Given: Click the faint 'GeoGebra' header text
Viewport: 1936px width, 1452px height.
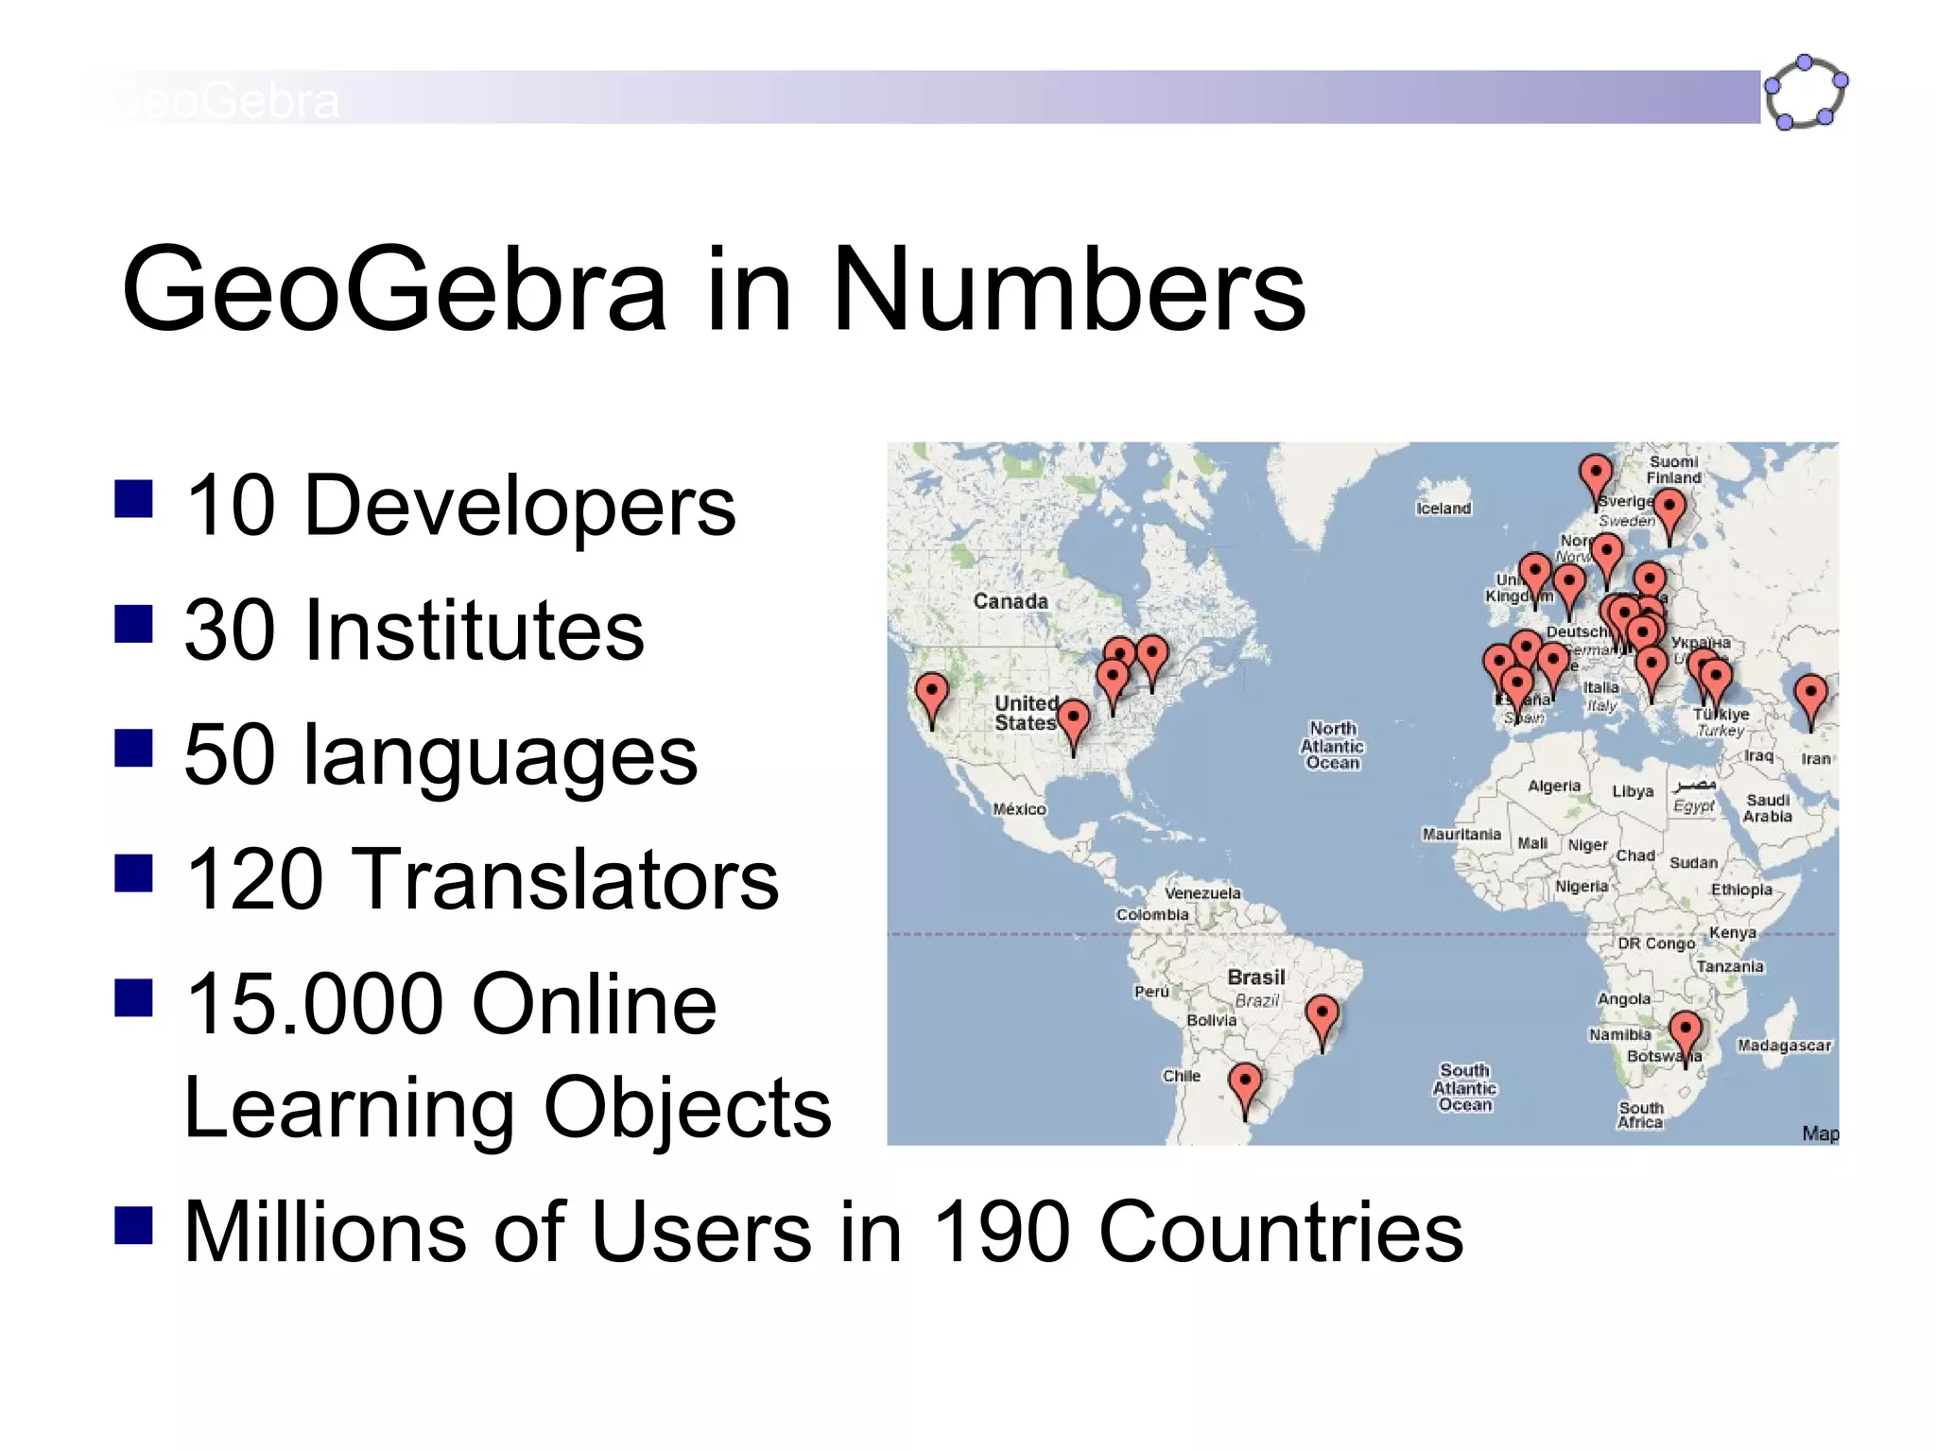Looking at the screenshot, I should point(223,100).
